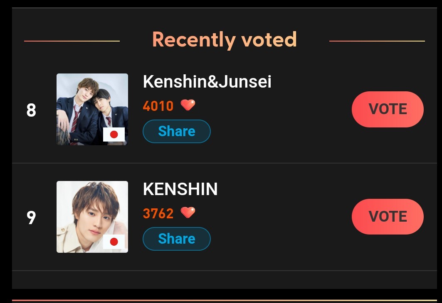Click Japan flag on KENSHIN photo
The width and height of the screenshot is (442, 303).
click(x=114, y=242)
